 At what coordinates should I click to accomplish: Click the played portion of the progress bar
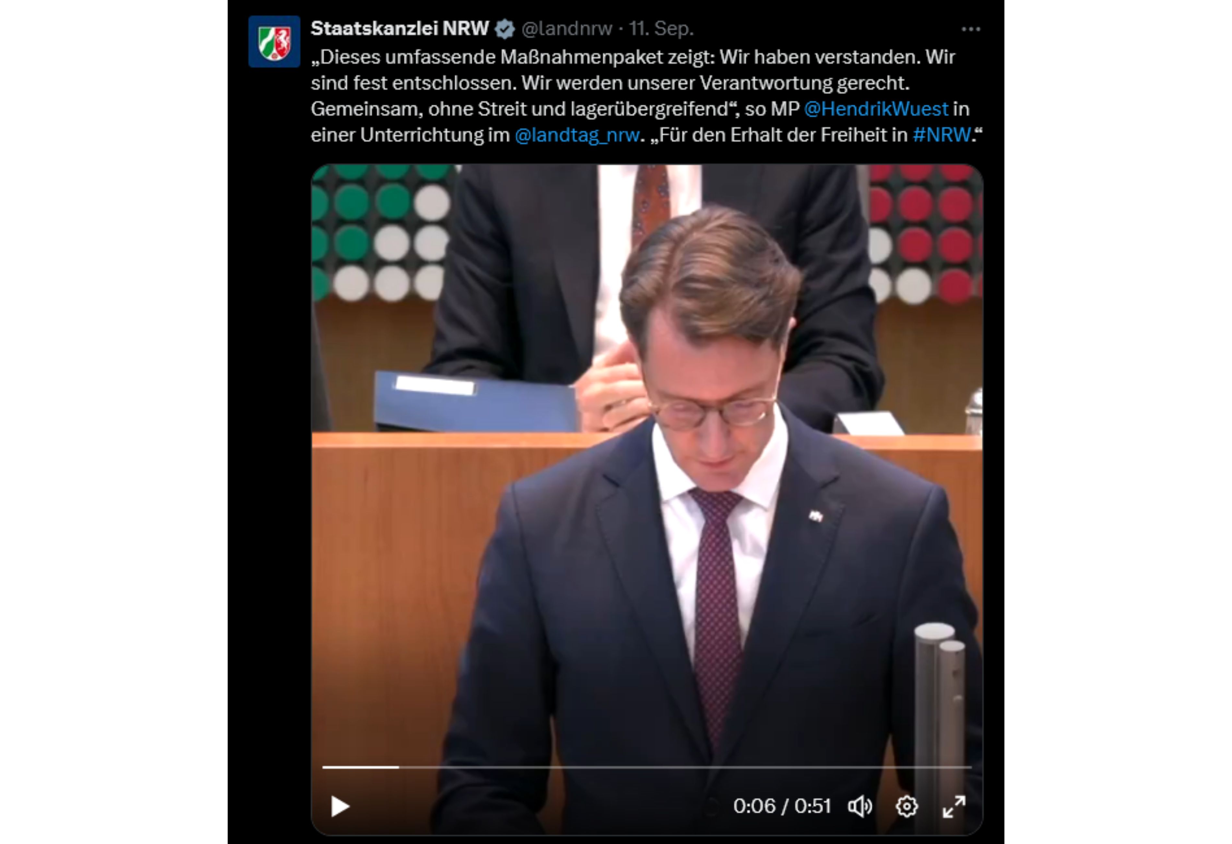[x=361, y=767]
